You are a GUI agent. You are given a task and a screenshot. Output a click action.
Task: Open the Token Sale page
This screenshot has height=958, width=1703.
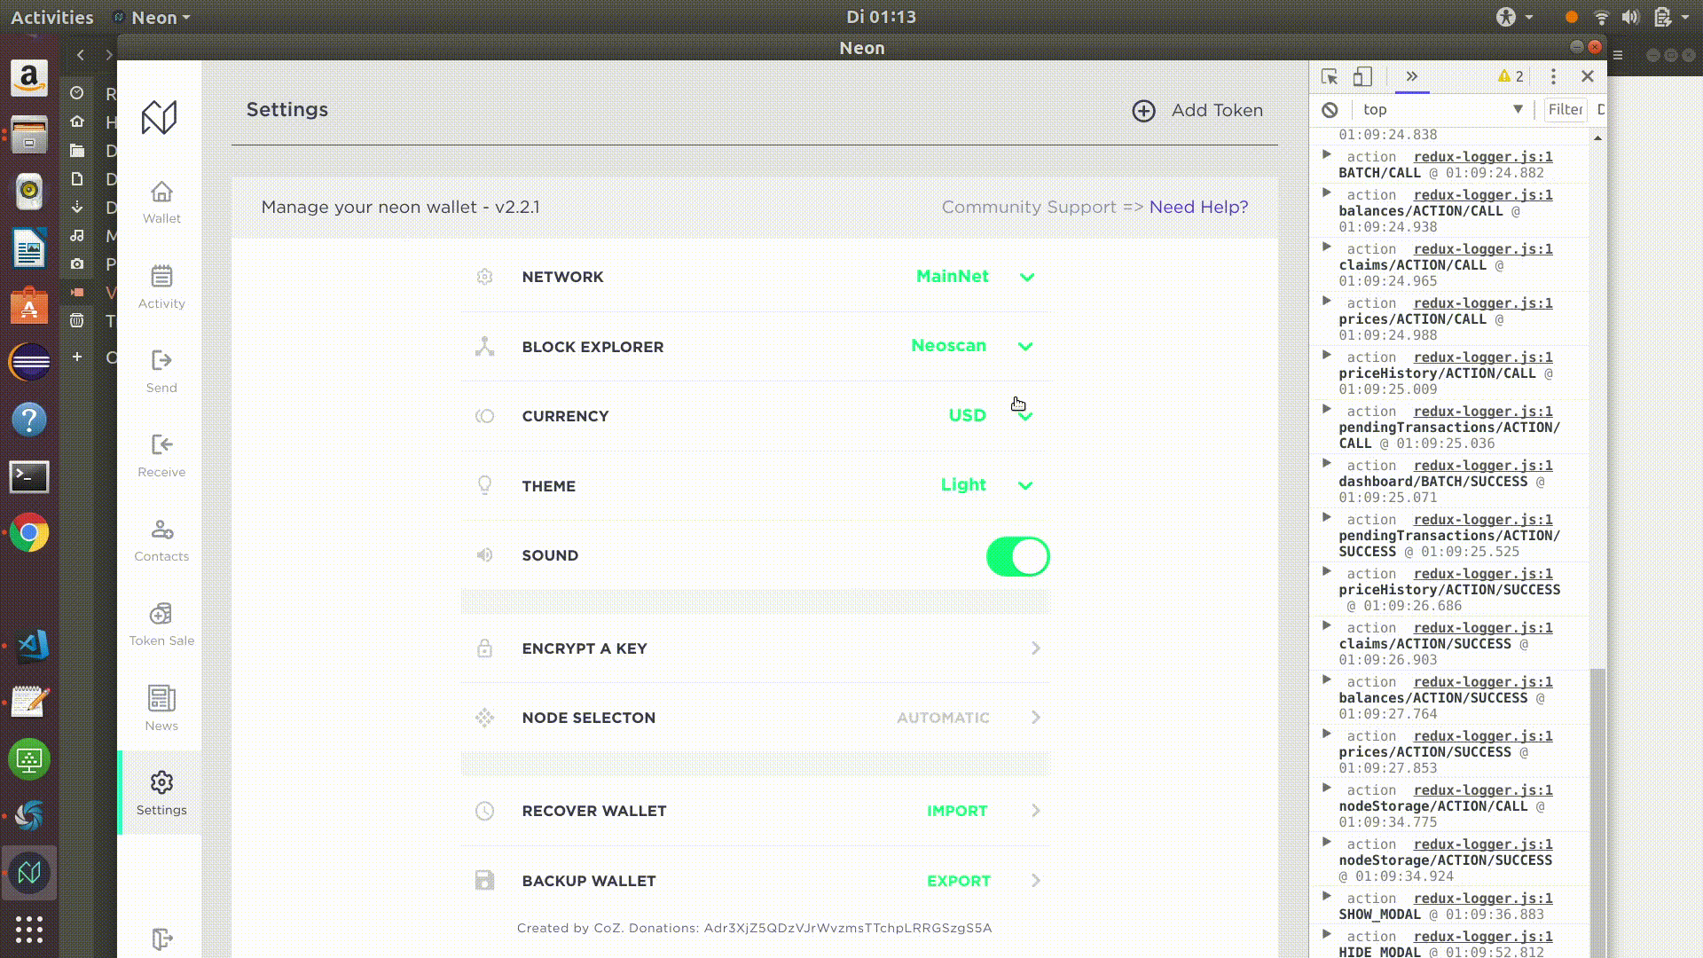(x=161, y=624)
